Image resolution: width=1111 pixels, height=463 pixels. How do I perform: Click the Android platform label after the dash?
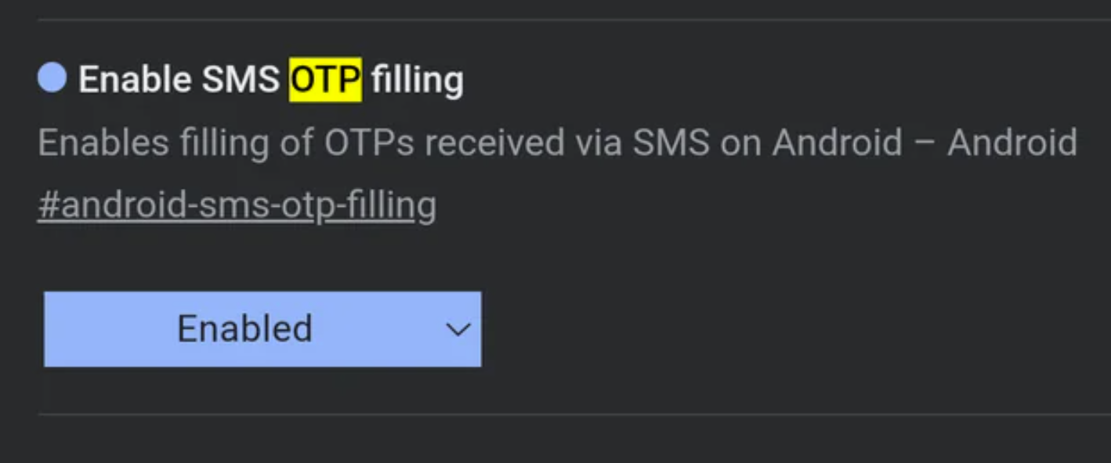point(1011,143)
